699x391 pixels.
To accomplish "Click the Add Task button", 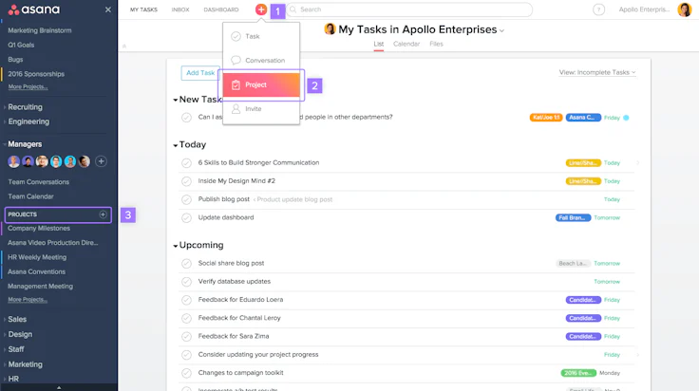I will pos(200,72).
